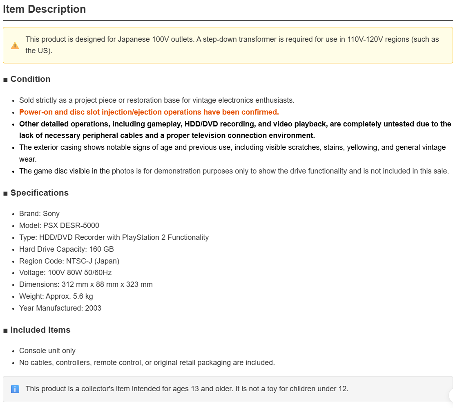Click the Condition section heading
This screenshot has height=408, width=453.
coord(30,79)
